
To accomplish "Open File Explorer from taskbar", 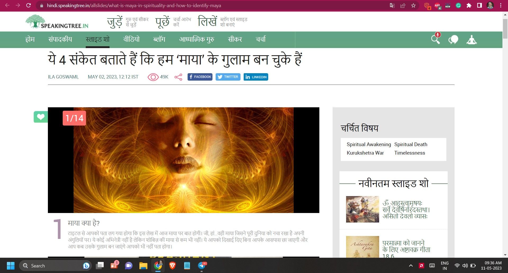I will point(143,266).
